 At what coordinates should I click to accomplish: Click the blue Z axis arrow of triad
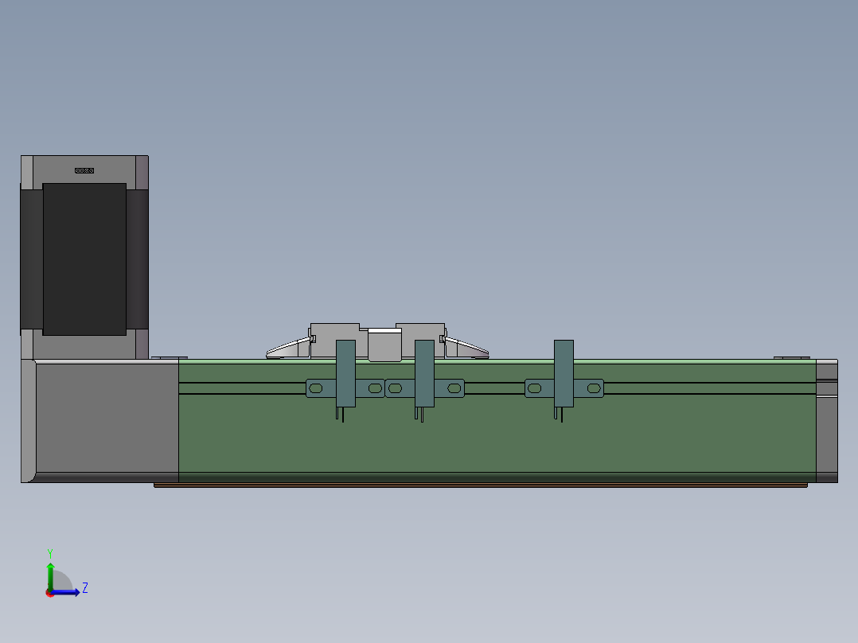(x=67, y=592)
